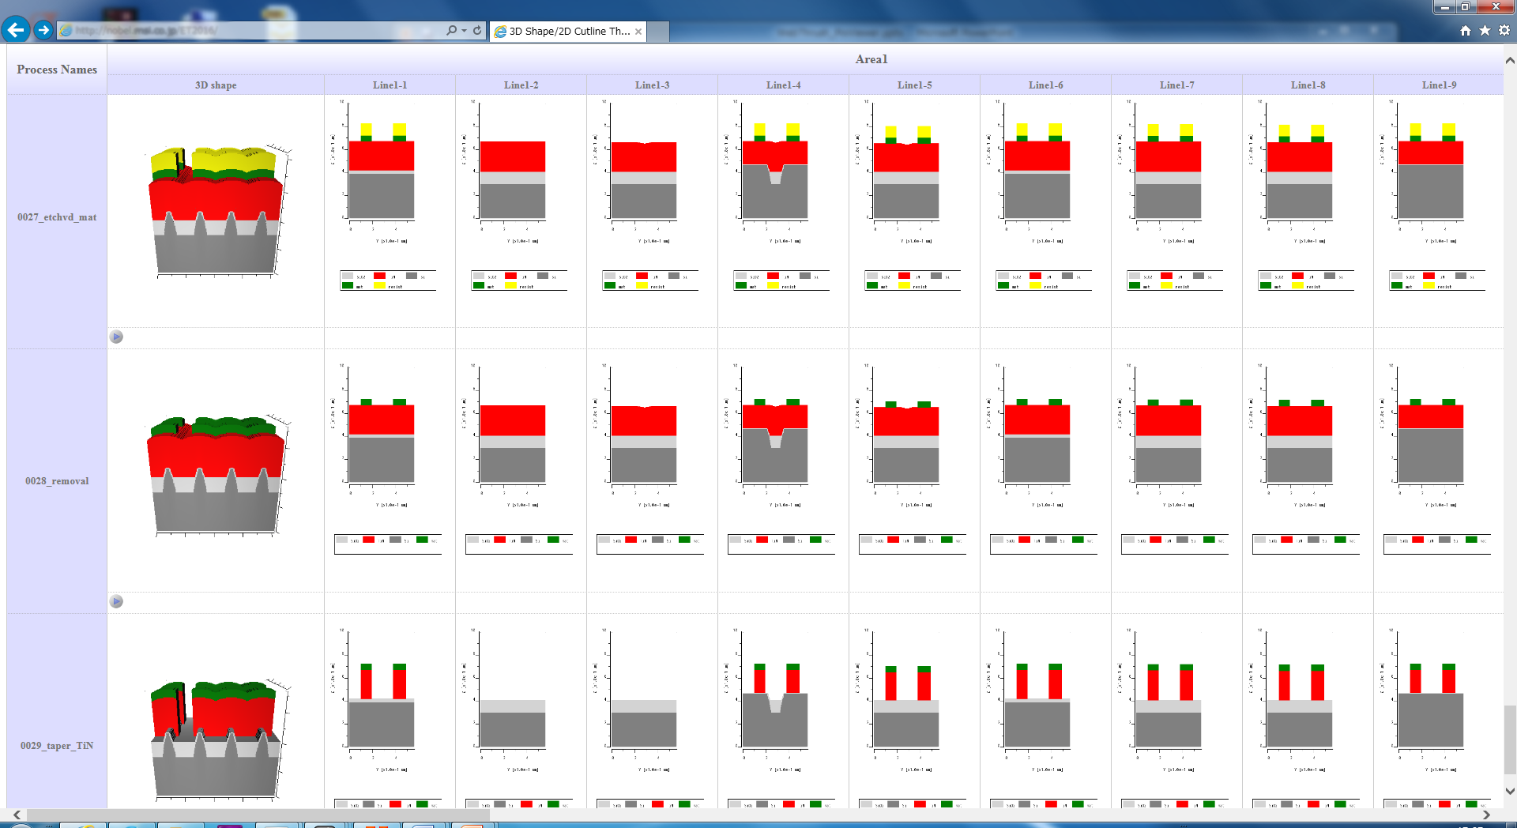Click the browser Back button
Viewport: 1517px width, 828px height.
pyautogui.click(x=16, y=30)
